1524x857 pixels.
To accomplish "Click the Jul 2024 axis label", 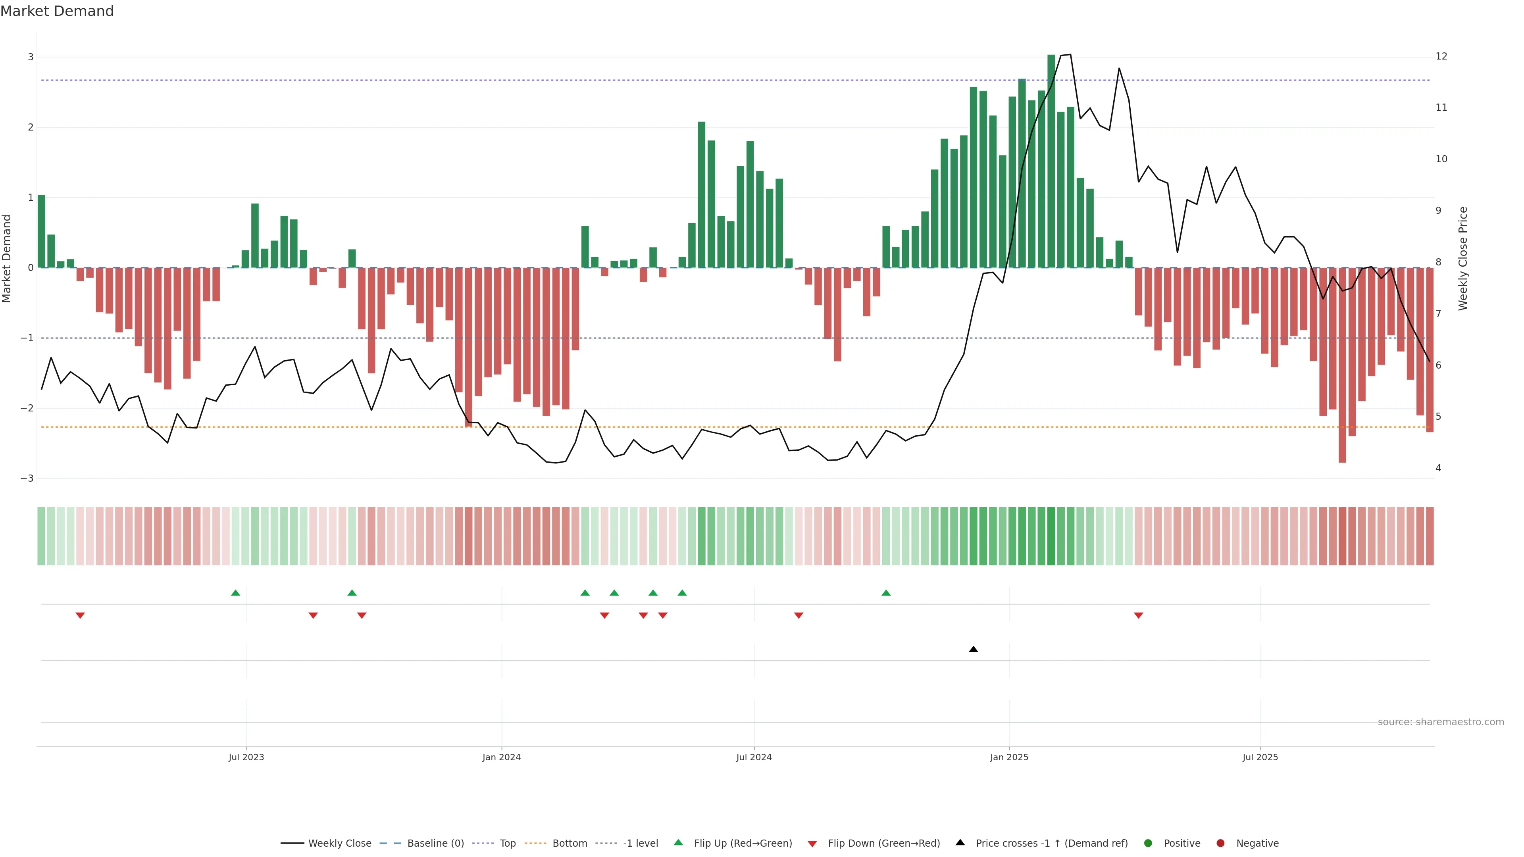I will [x=754, y=757].
